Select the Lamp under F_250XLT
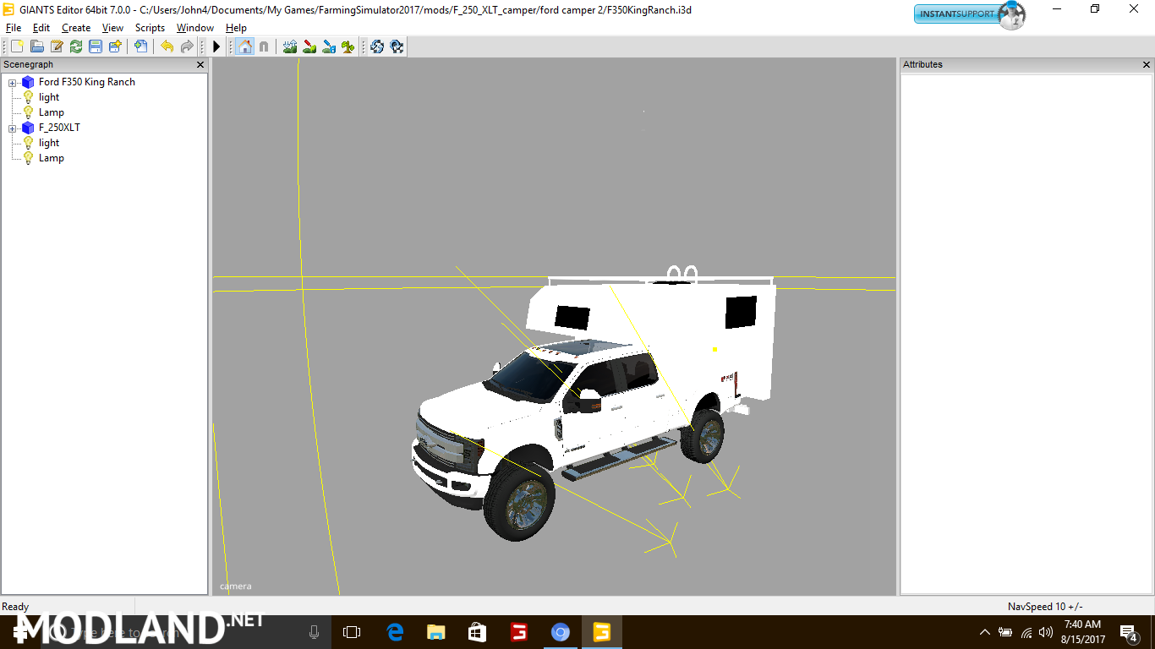Screen dimensions: 1155x649 [52, 158]
